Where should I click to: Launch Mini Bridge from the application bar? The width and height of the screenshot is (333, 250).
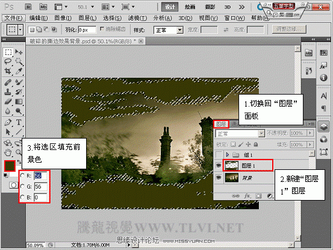(x=43, y=7)
